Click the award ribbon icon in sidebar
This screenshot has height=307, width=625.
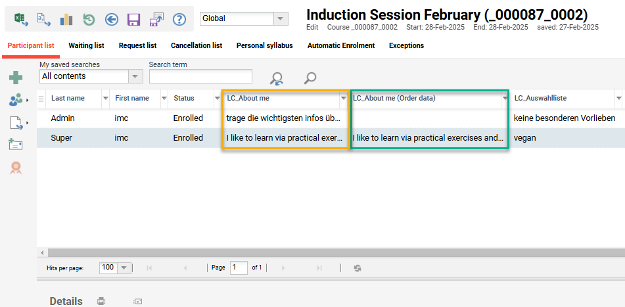tap(15, 168)
